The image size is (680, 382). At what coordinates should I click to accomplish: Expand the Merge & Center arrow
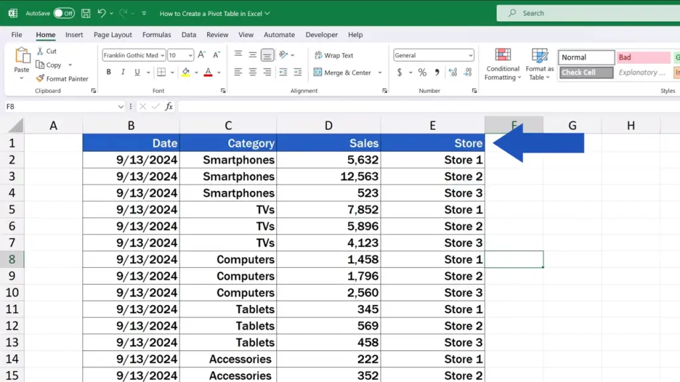pos(380,73)
